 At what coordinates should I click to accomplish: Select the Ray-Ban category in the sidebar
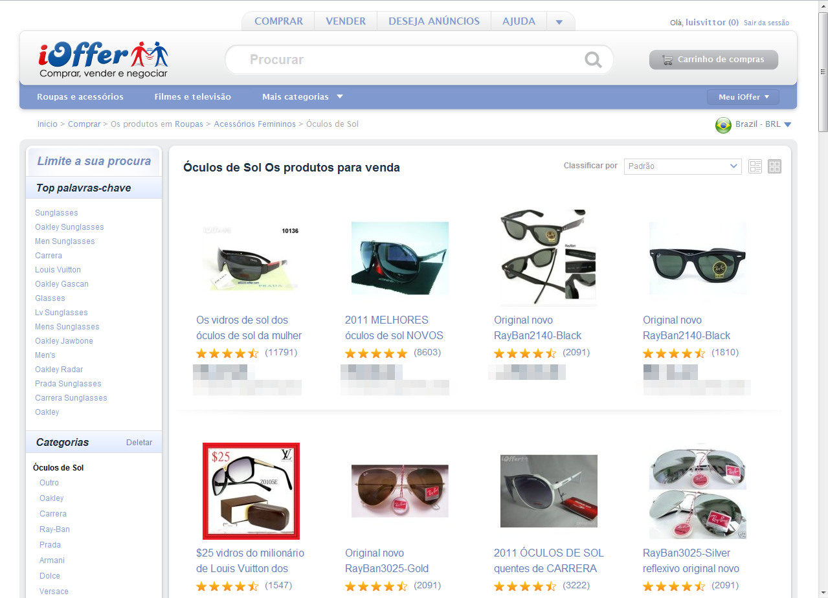pyautogui.click(x=54, y=529)
